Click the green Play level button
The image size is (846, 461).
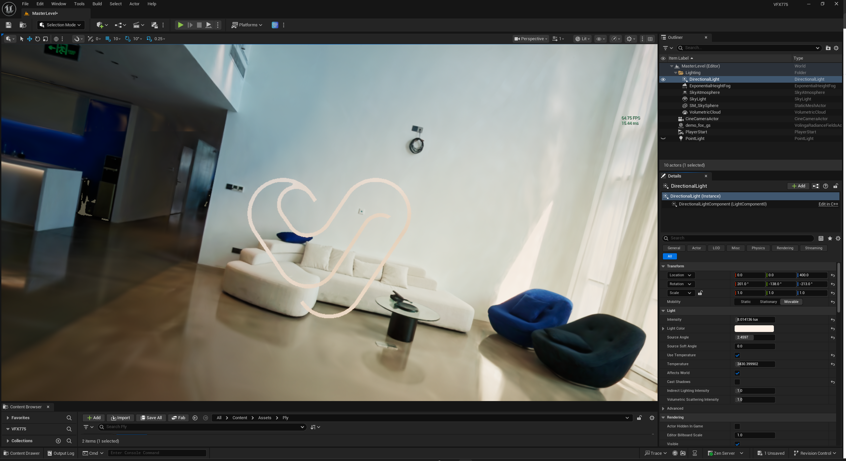[x=180, y=25]
